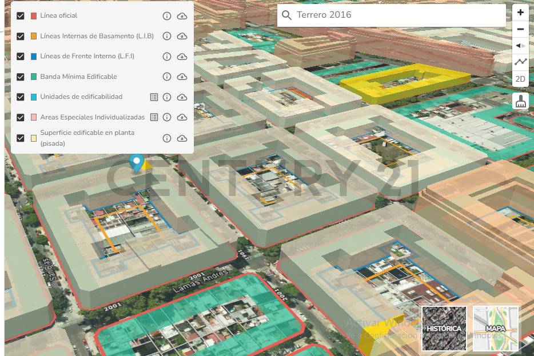Switch the map to 2D view
This screenshot has height=356, width=534.
tap(520, 79)
